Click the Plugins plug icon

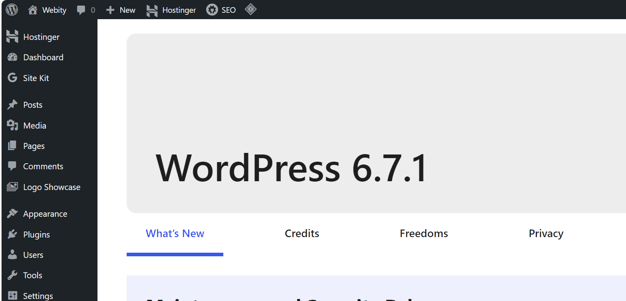coord(12,234)
